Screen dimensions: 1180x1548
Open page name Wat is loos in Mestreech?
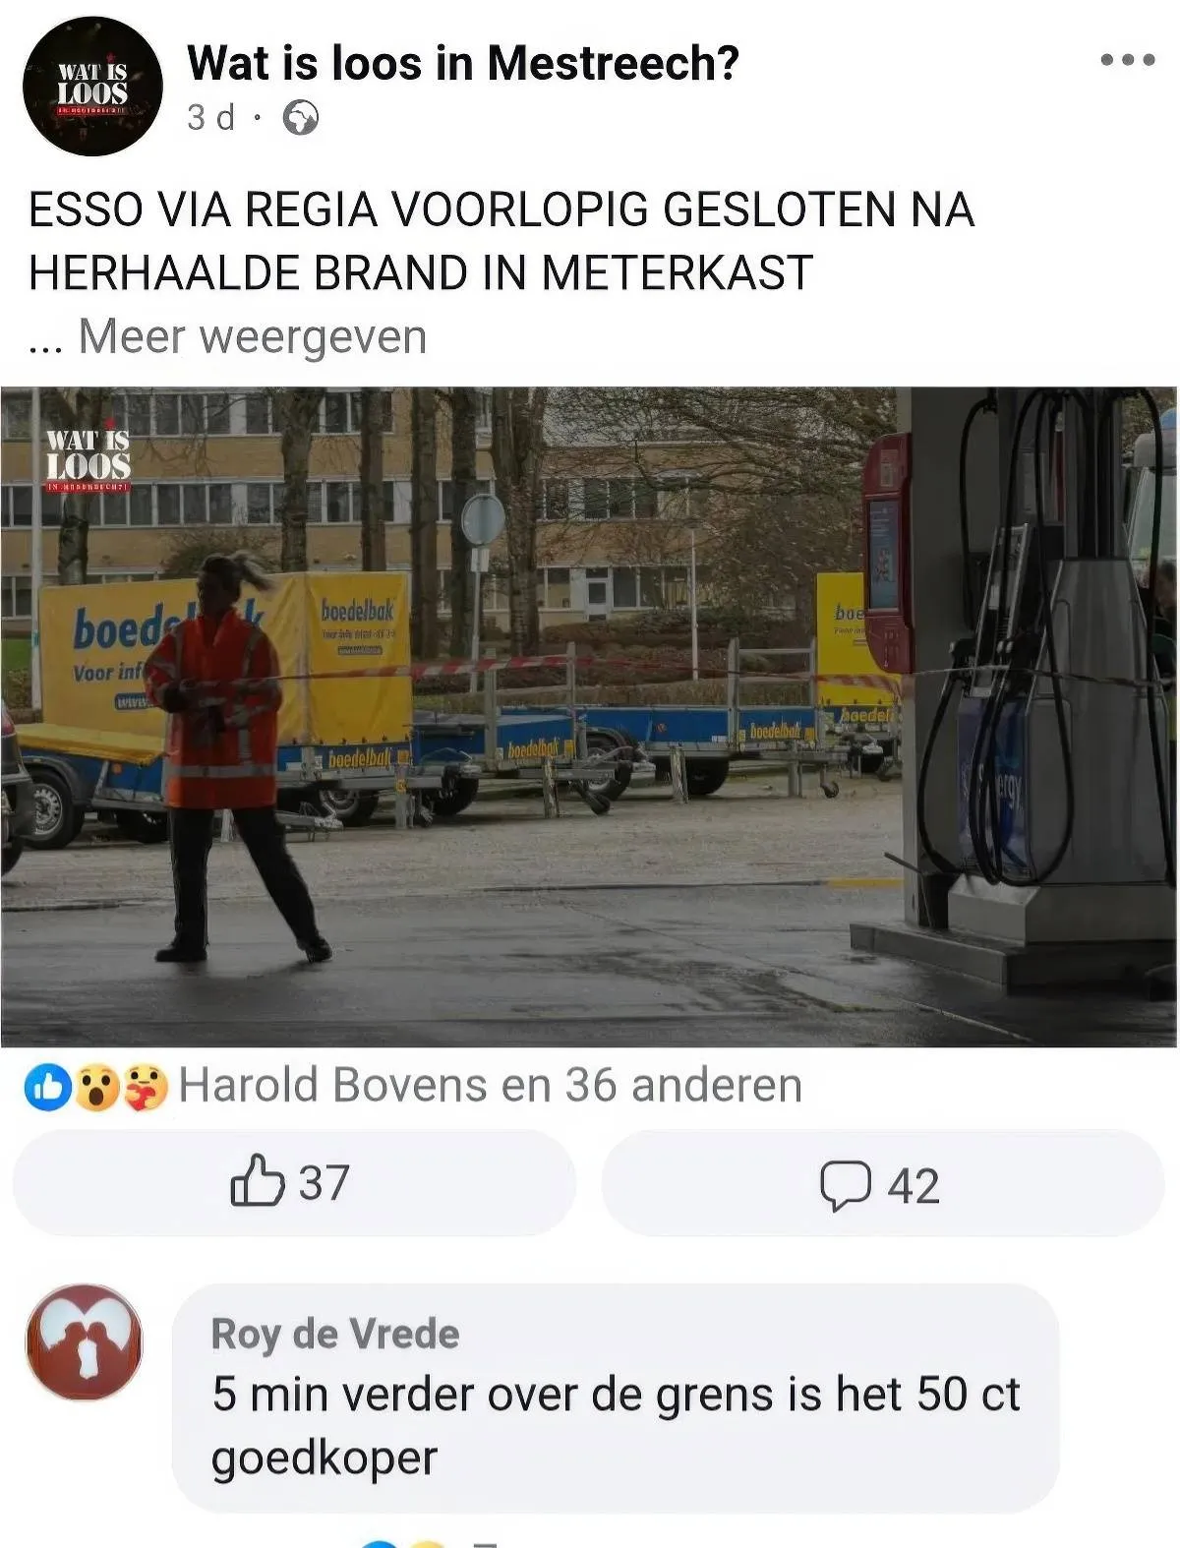tap(462, 63)
